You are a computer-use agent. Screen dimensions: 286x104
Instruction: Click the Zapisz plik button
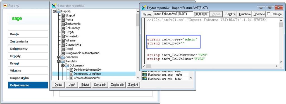117,85
